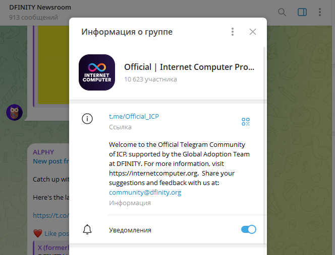Click the Internet Computer group avatar
Image resolution: width=335 pixels, height=255 pixels.
(97, 72)
